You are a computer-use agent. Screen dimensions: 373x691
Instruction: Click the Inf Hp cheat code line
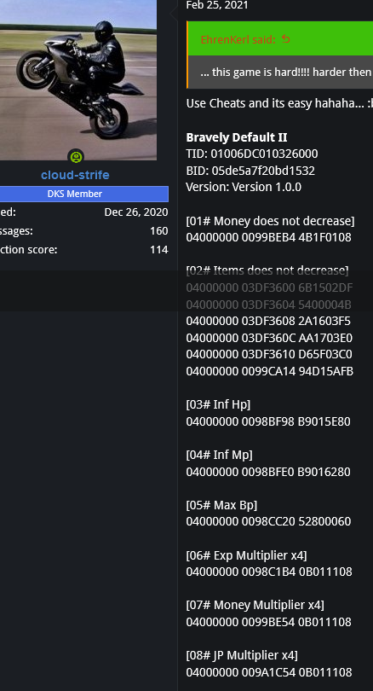click(x=268, y=421)
